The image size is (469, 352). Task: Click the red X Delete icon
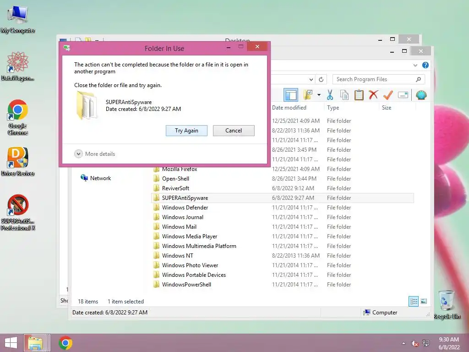click(373, 95)
